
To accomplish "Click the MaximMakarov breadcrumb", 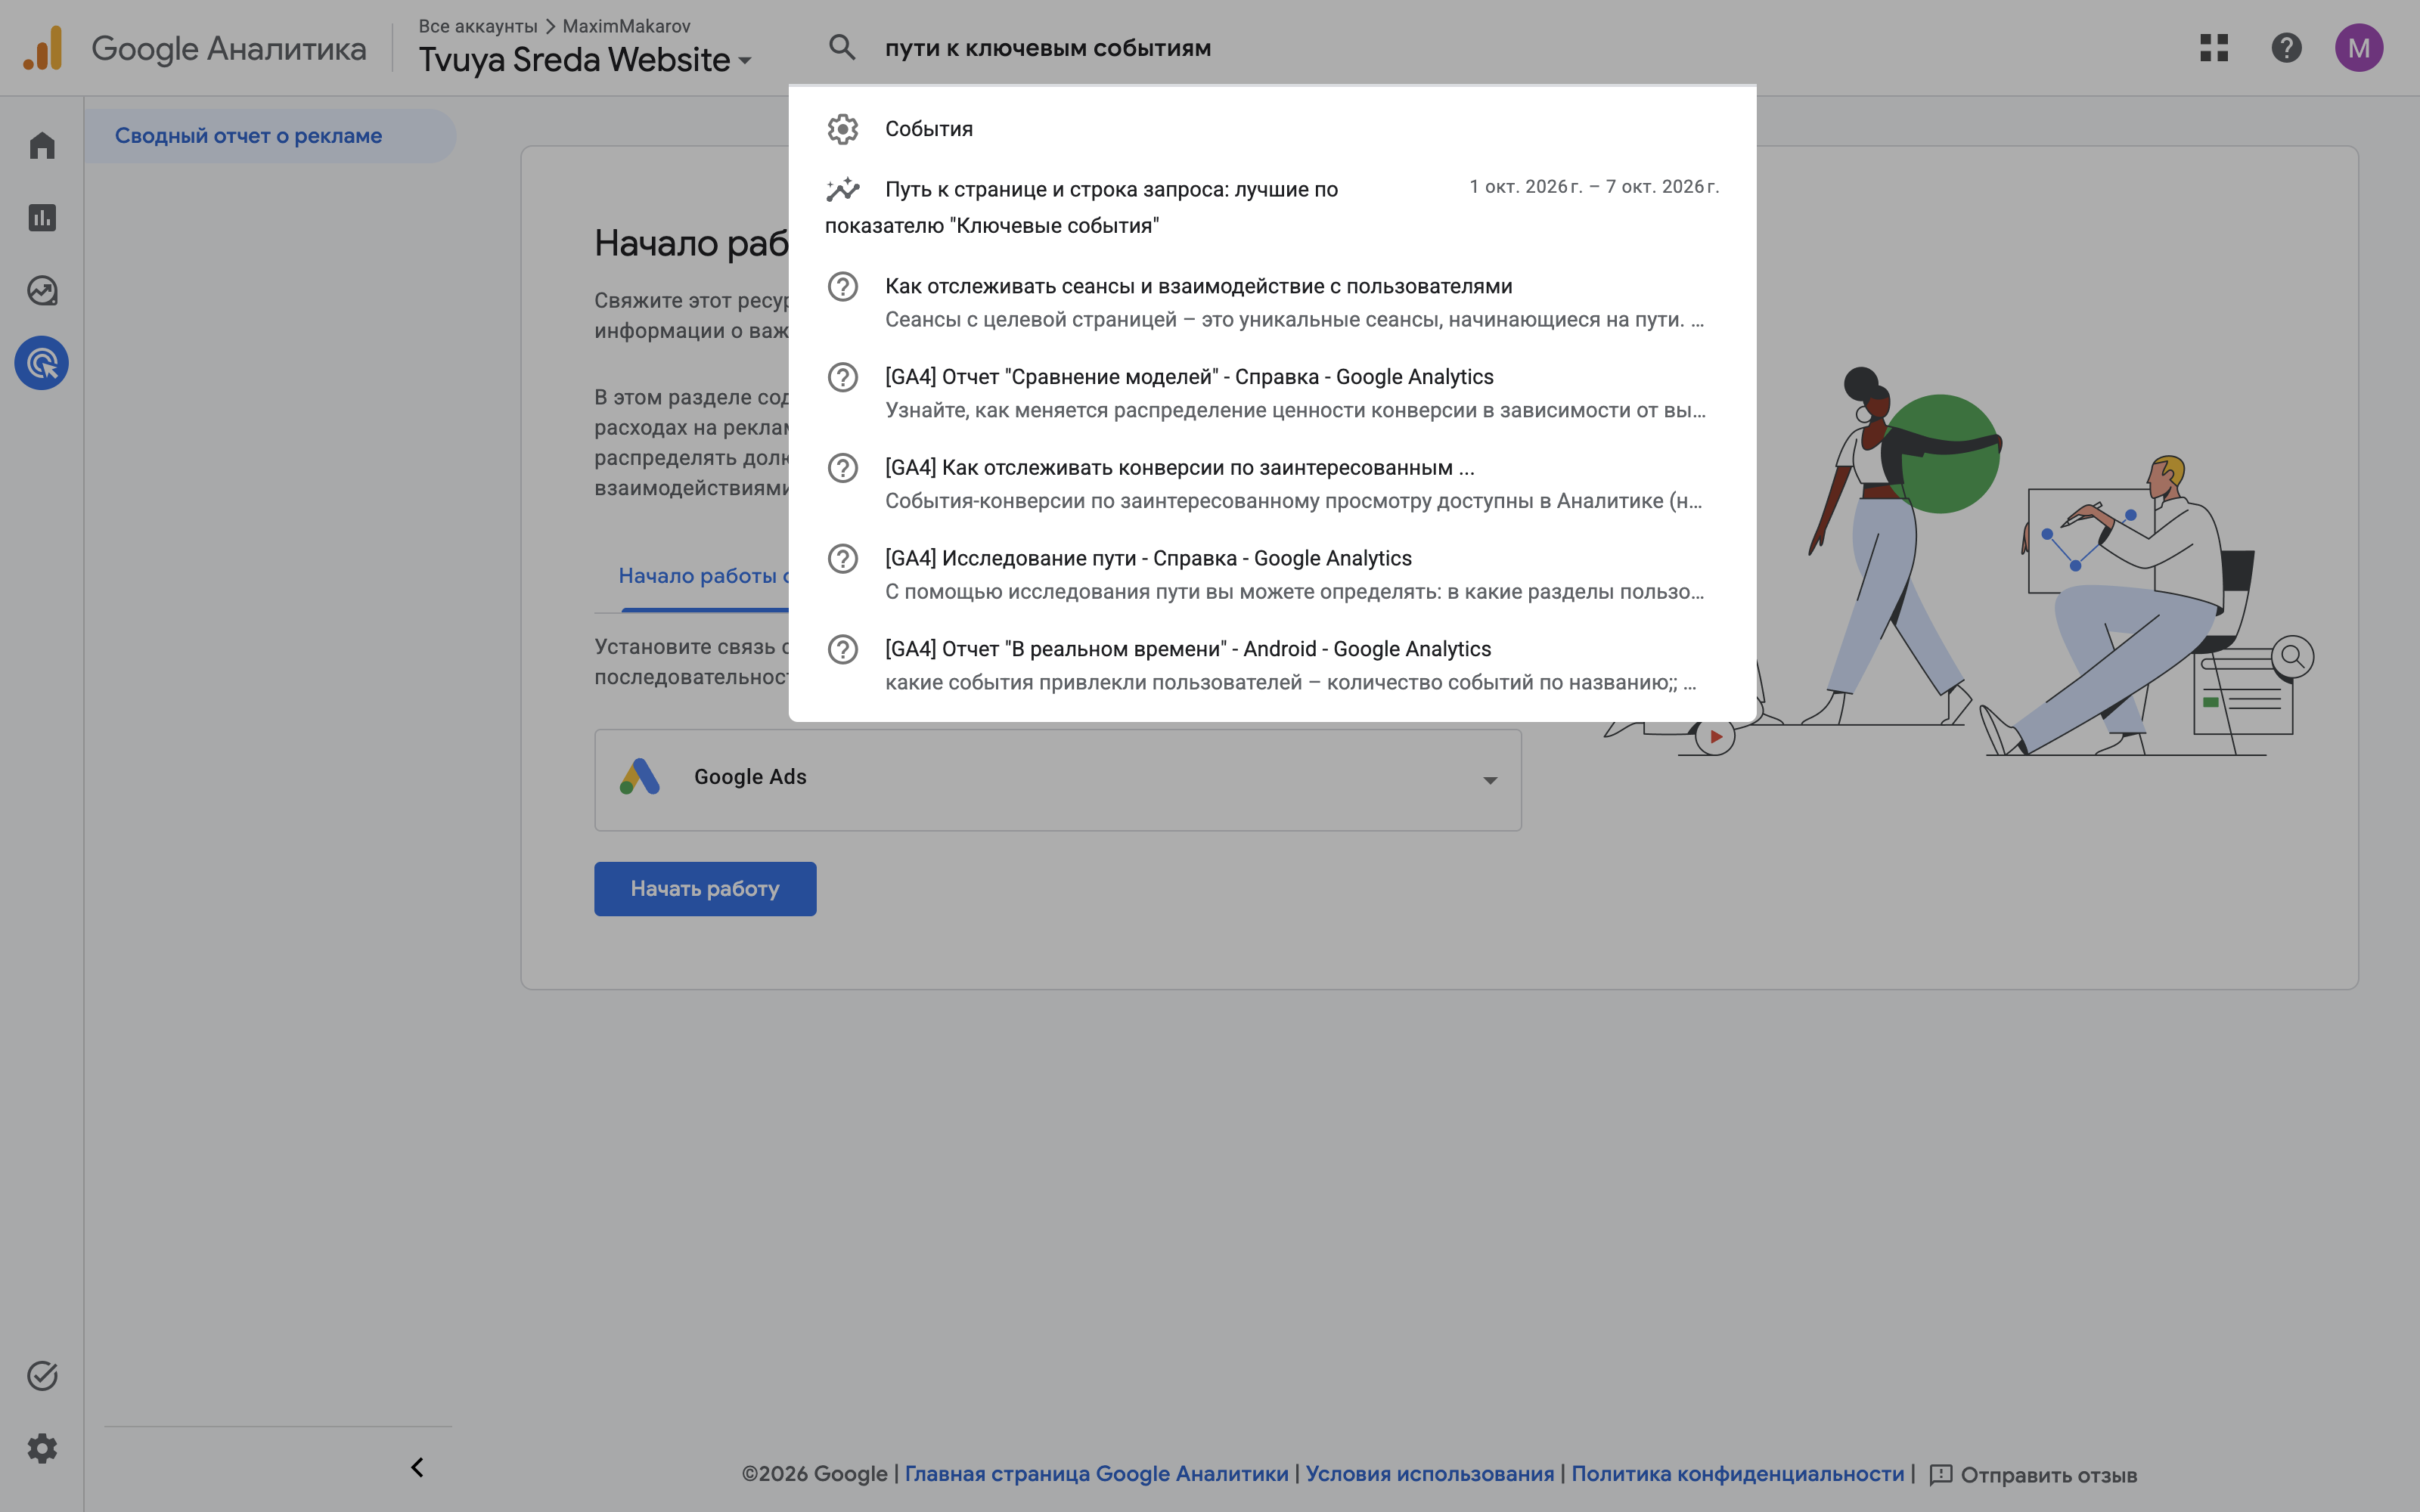I will (x=626, y=26).
